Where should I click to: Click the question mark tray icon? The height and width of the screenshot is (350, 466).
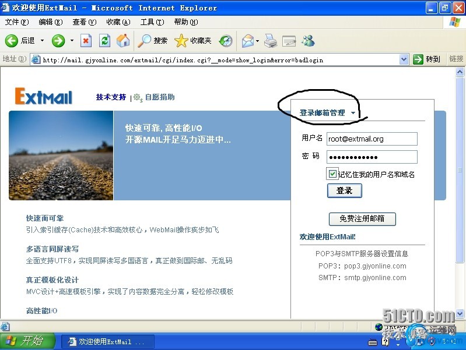pyautogui.click(x=385, y=342)
